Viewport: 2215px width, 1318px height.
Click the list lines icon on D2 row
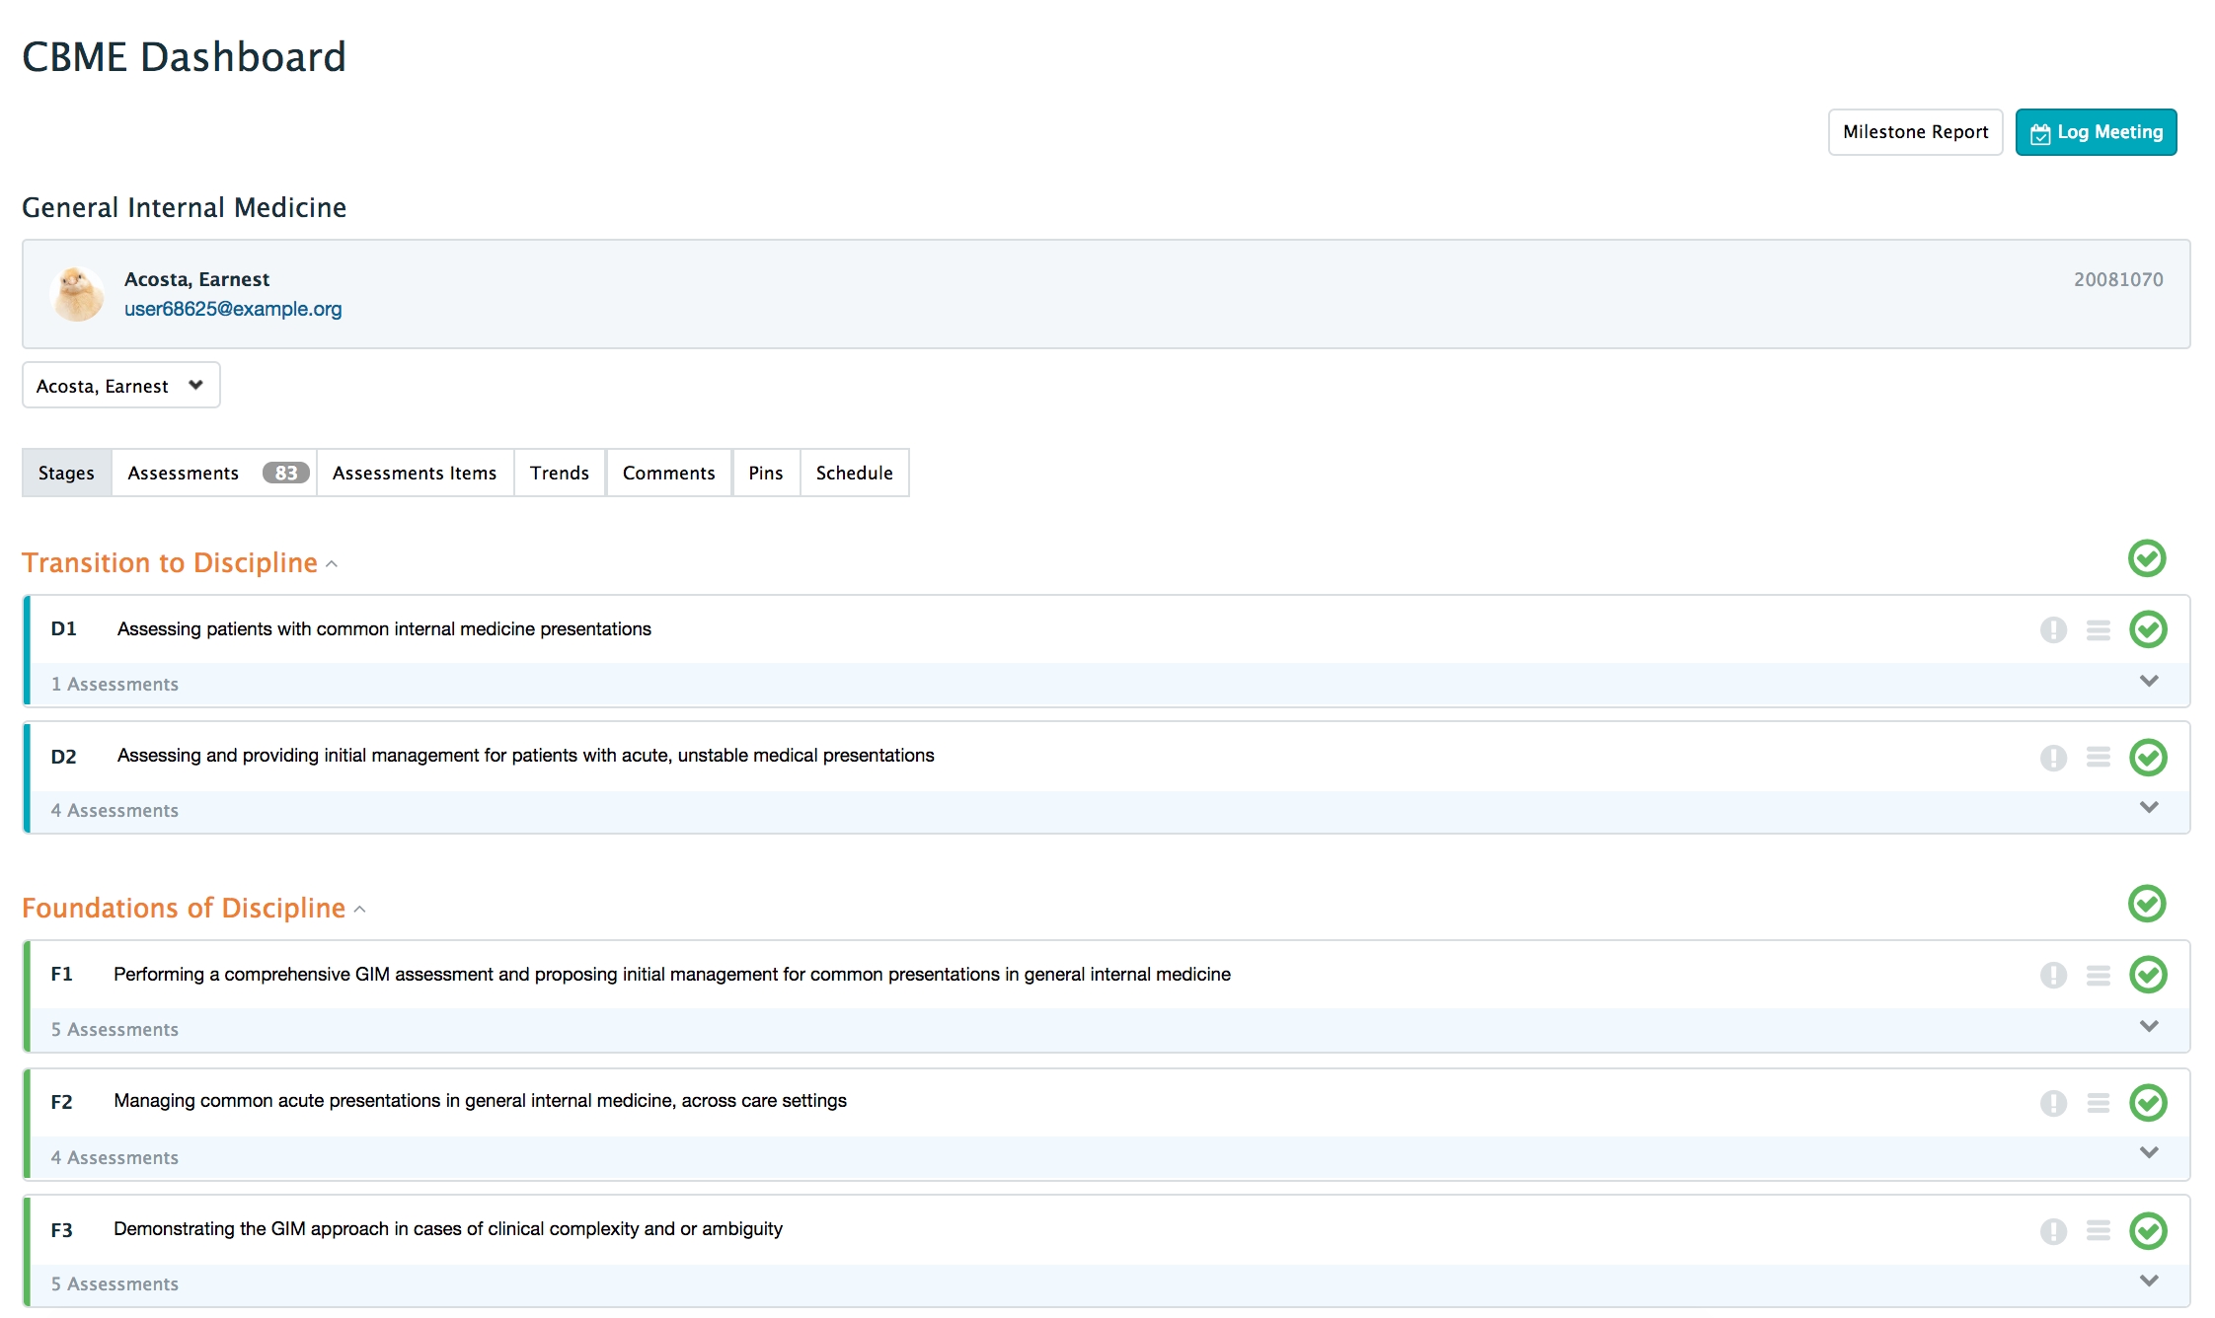tap(2098, 757)
